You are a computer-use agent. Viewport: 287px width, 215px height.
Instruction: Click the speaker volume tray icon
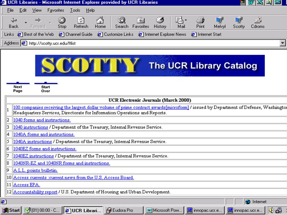point(271,210)
